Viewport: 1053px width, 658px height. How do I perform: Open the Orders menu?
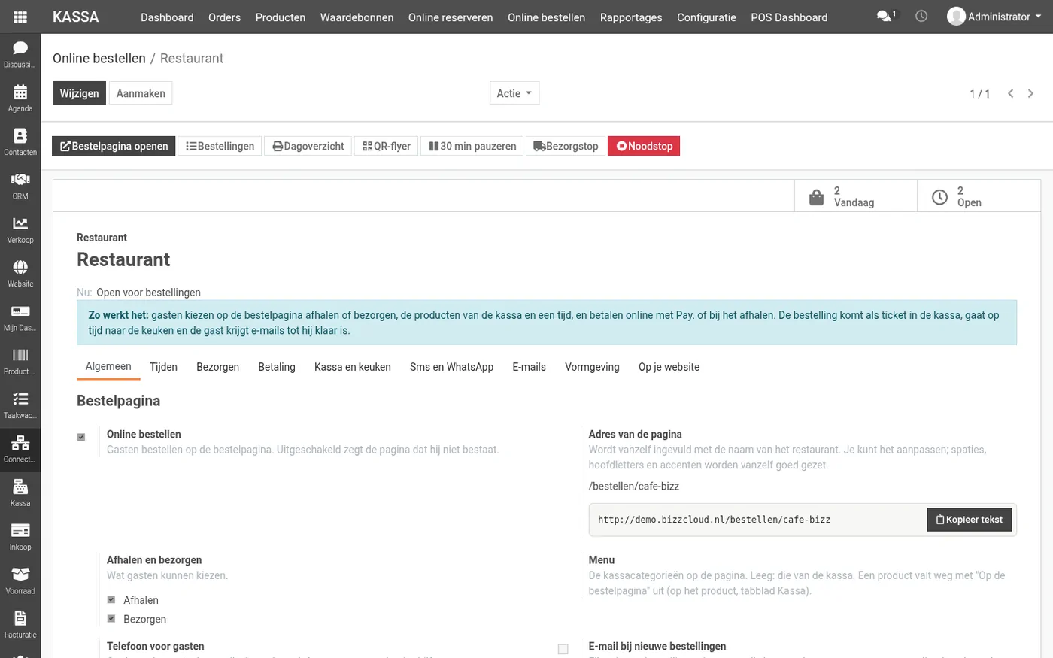click(224, 17)
